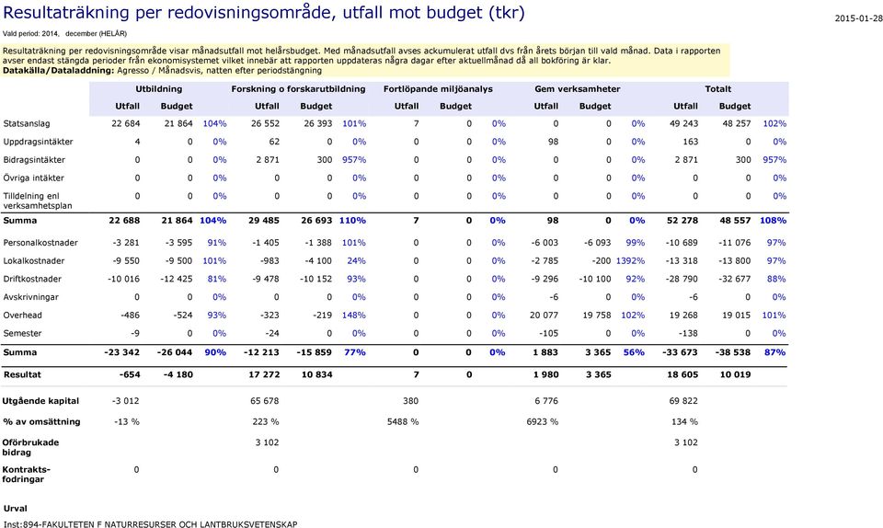Screen dimensions: 883x528
Task: Select the Overhead row label
Action: [22, 316]
